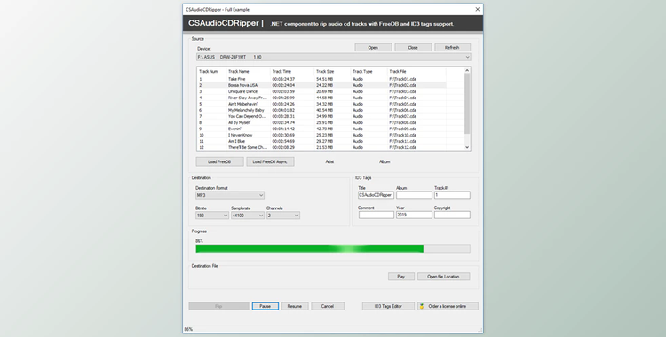Select track 9 Evenin'
This screenshot has width=666, height=337.
tap(321, 129)
